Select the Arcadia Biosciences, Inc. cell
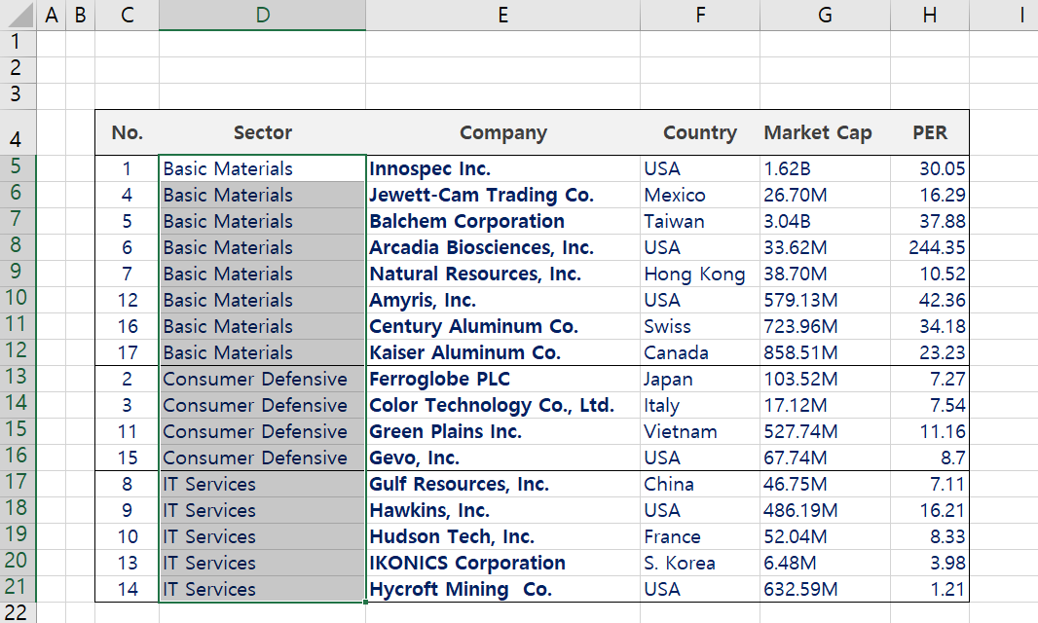1038x623 pixels. [x=503, y=247]
